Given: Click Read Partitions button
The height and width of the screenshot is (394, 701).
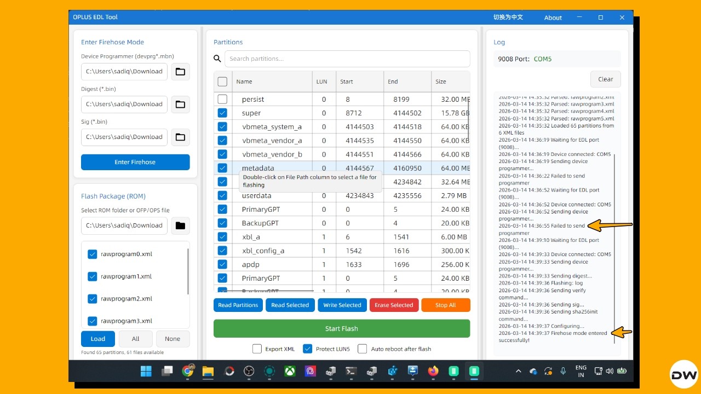Looking at the screenshot, I should [238, 305].
